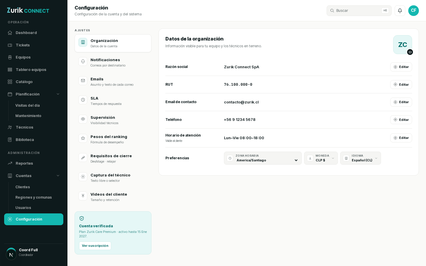Click the Supervisión eye icon
This screenshot has width=426, height=266.
[x=83, y=119]
